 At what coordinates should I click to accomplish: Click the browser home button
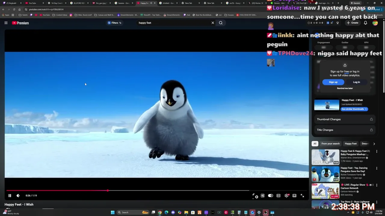tap(20, 9)
